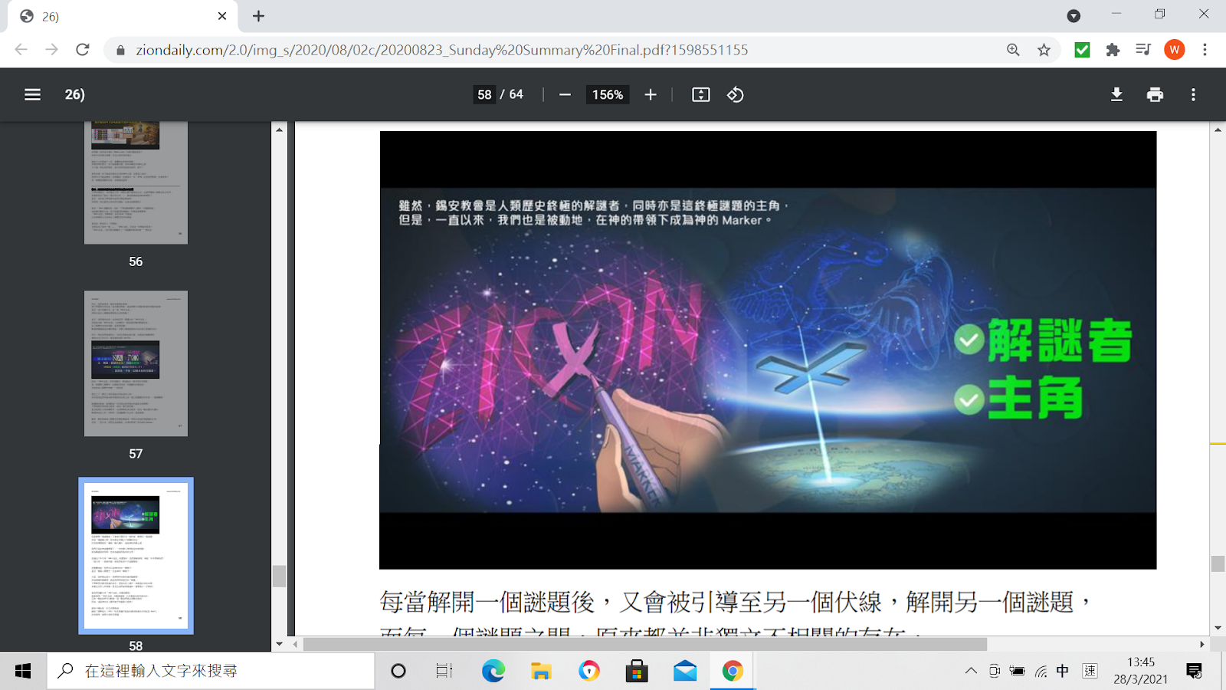Open the profile avatar W

coord(1174,50)
